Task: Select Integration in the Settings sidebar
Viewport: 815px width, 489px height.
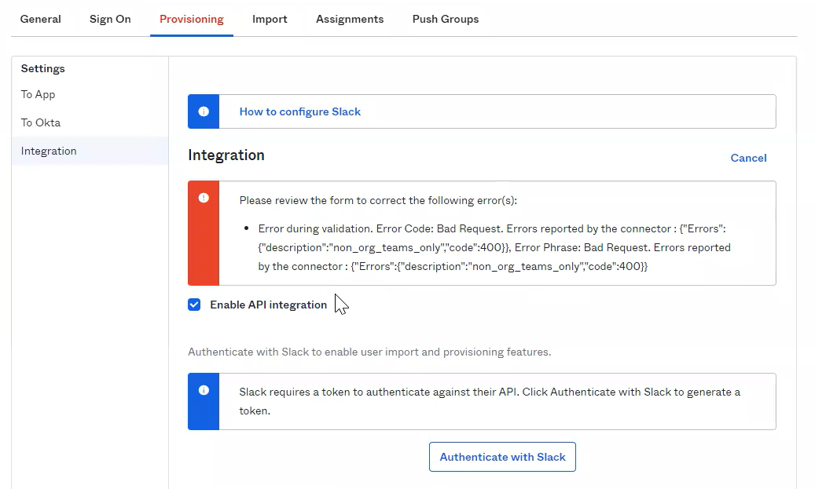Action: pyautogui.click(x=49, y=151)
